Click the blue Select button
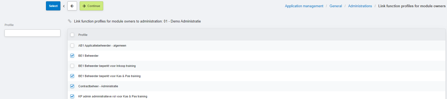Screen dimensions: 447x99 pos(53,6)
